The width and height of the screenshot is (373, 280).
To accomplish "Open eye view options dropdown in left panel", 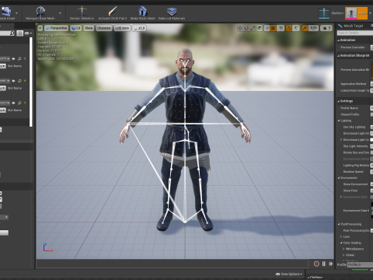I will [x=28, y=33].
